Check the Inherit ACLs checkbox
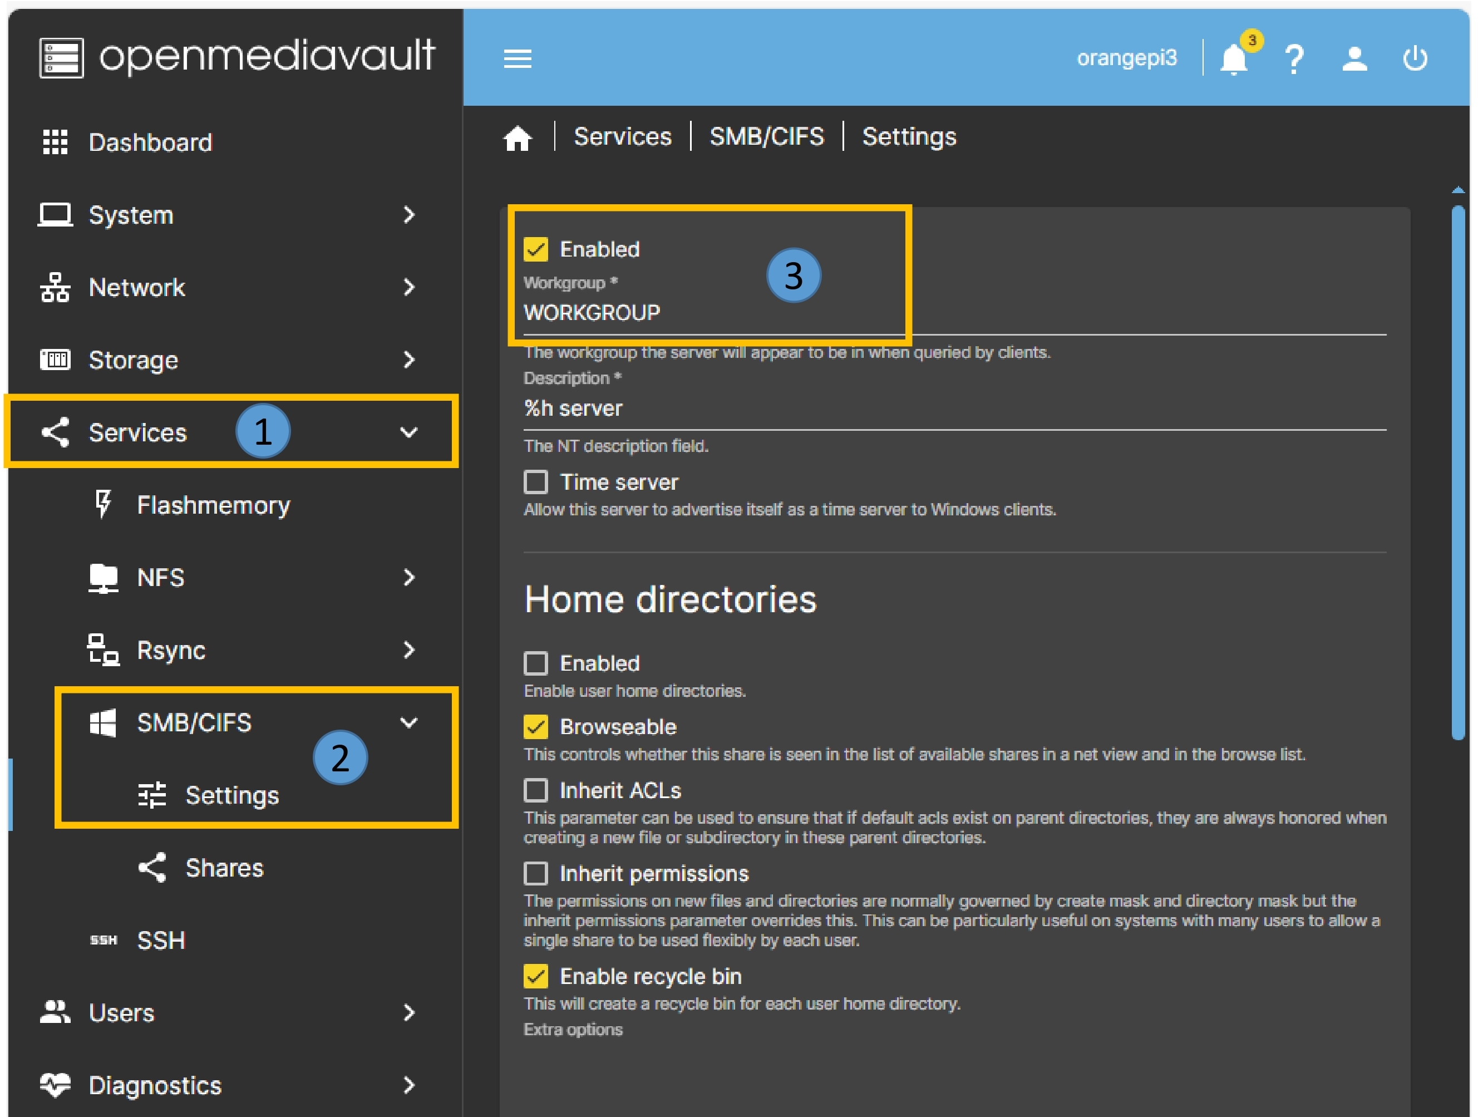The width and height of the screenshot is (1478, 1117). [x=535, y=790]
